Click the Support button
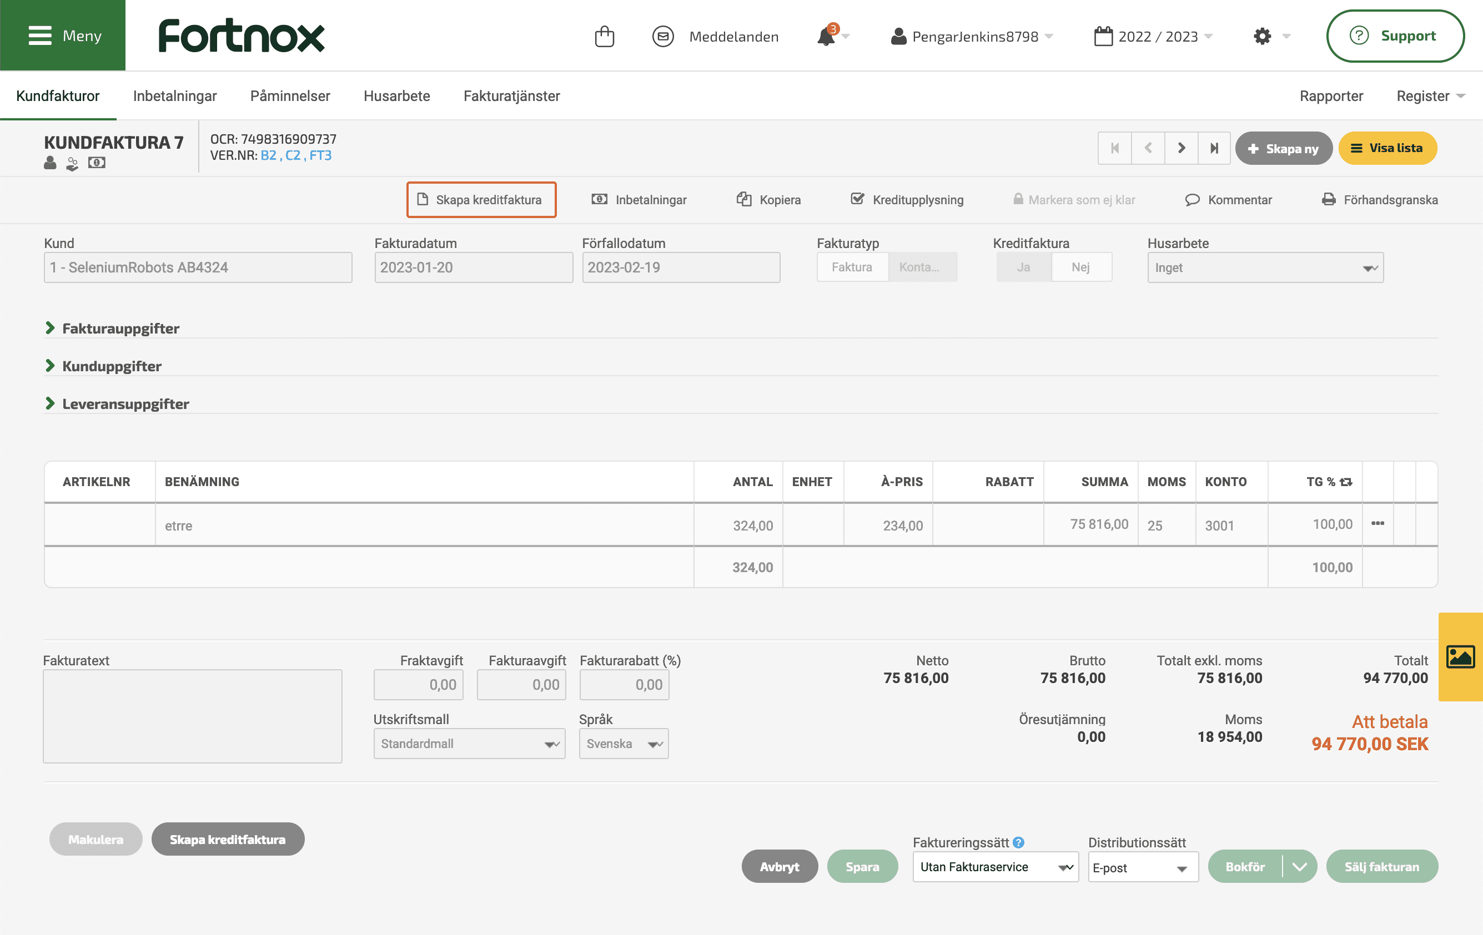 1395,36
